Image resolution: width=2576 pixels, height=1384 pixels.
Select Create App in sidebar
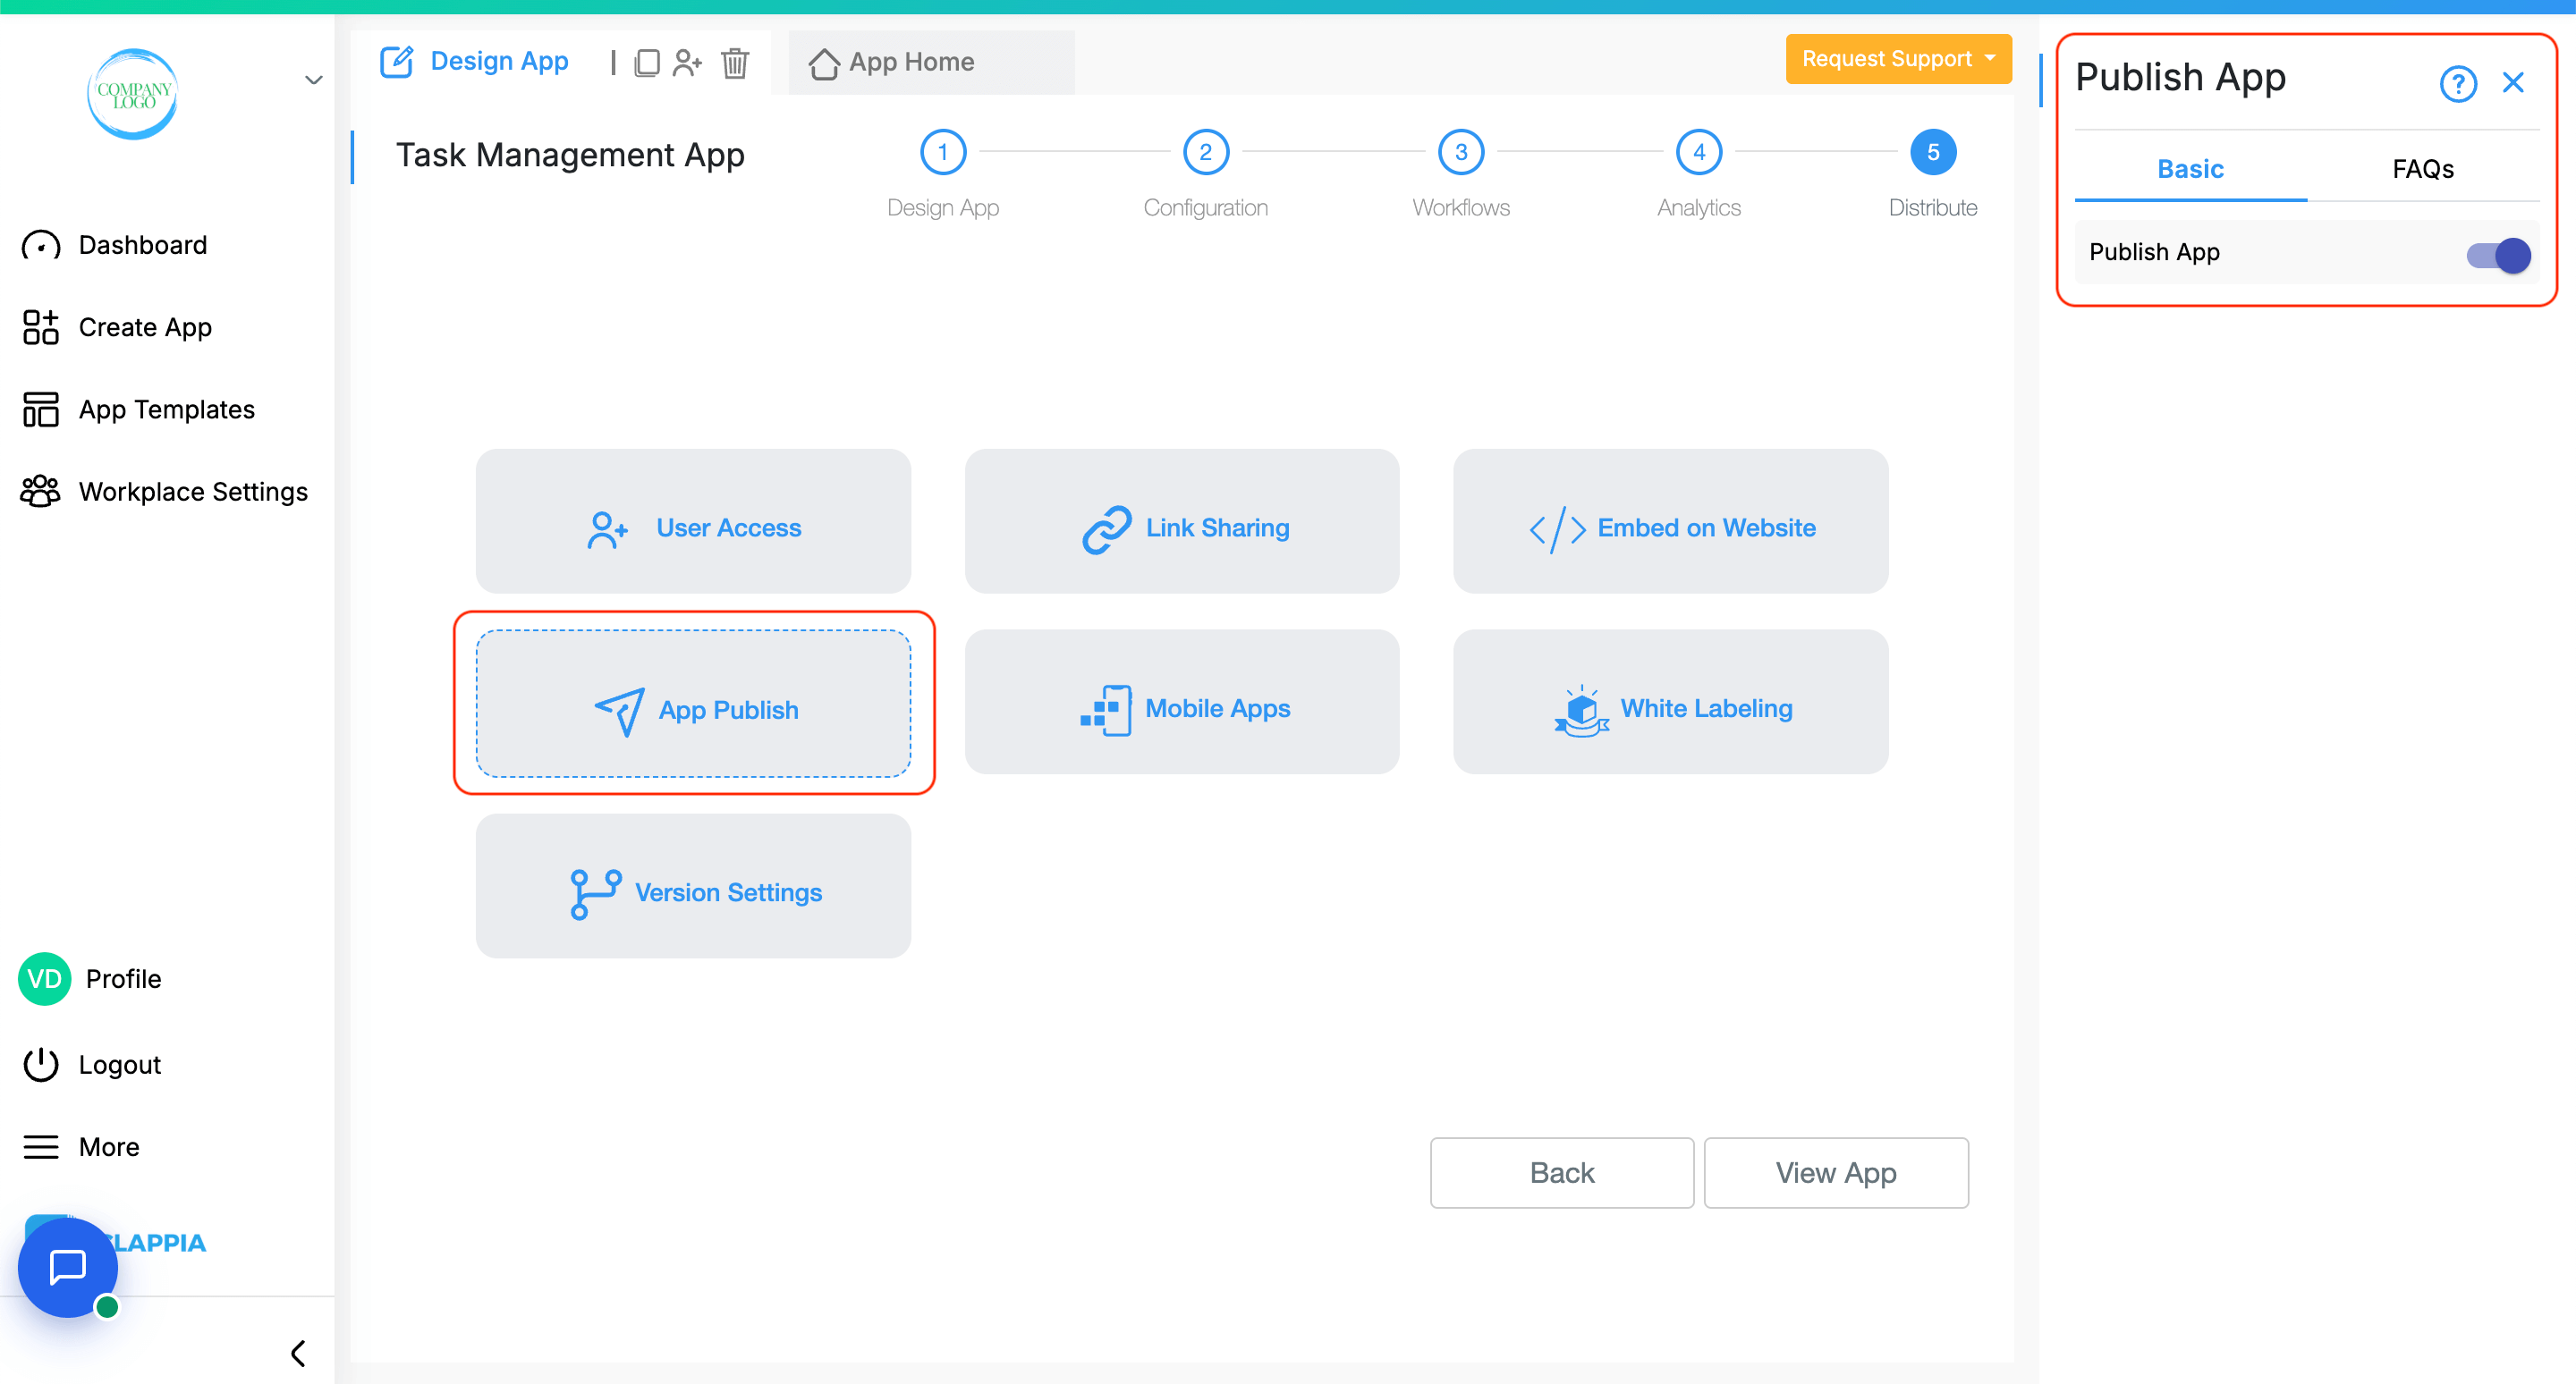coord(145,328)
